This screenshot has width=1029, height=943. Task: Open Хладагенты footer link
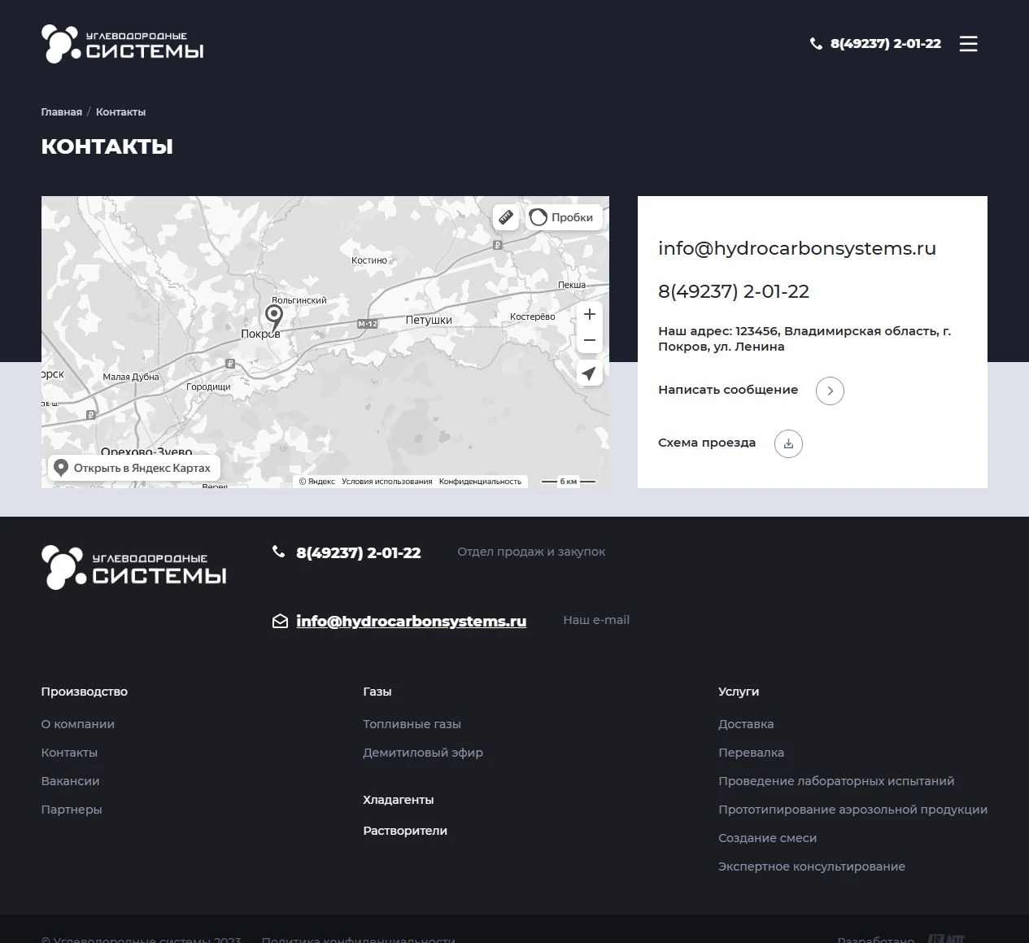tap(399, 800)
